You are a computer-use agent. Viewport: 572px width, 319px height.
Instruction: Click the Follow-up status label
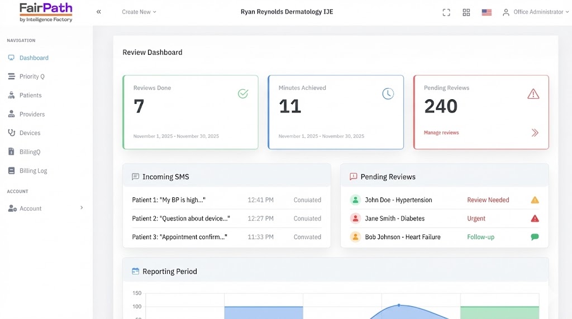481,237
